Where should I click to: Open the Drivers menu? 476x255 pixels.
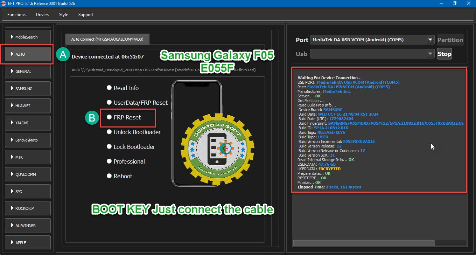coord(42,15)
